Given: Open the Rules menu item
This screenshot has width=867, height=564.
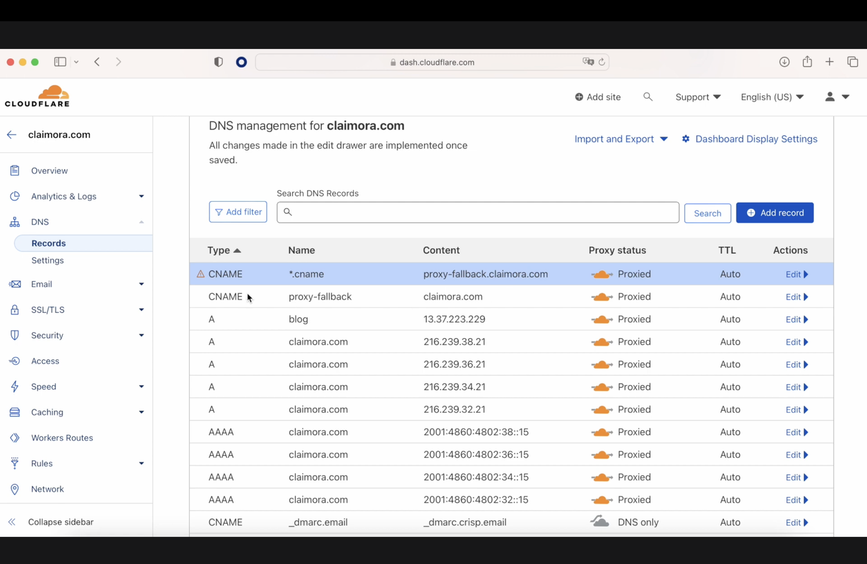Looking at the screenshot, I should point(42,464).
